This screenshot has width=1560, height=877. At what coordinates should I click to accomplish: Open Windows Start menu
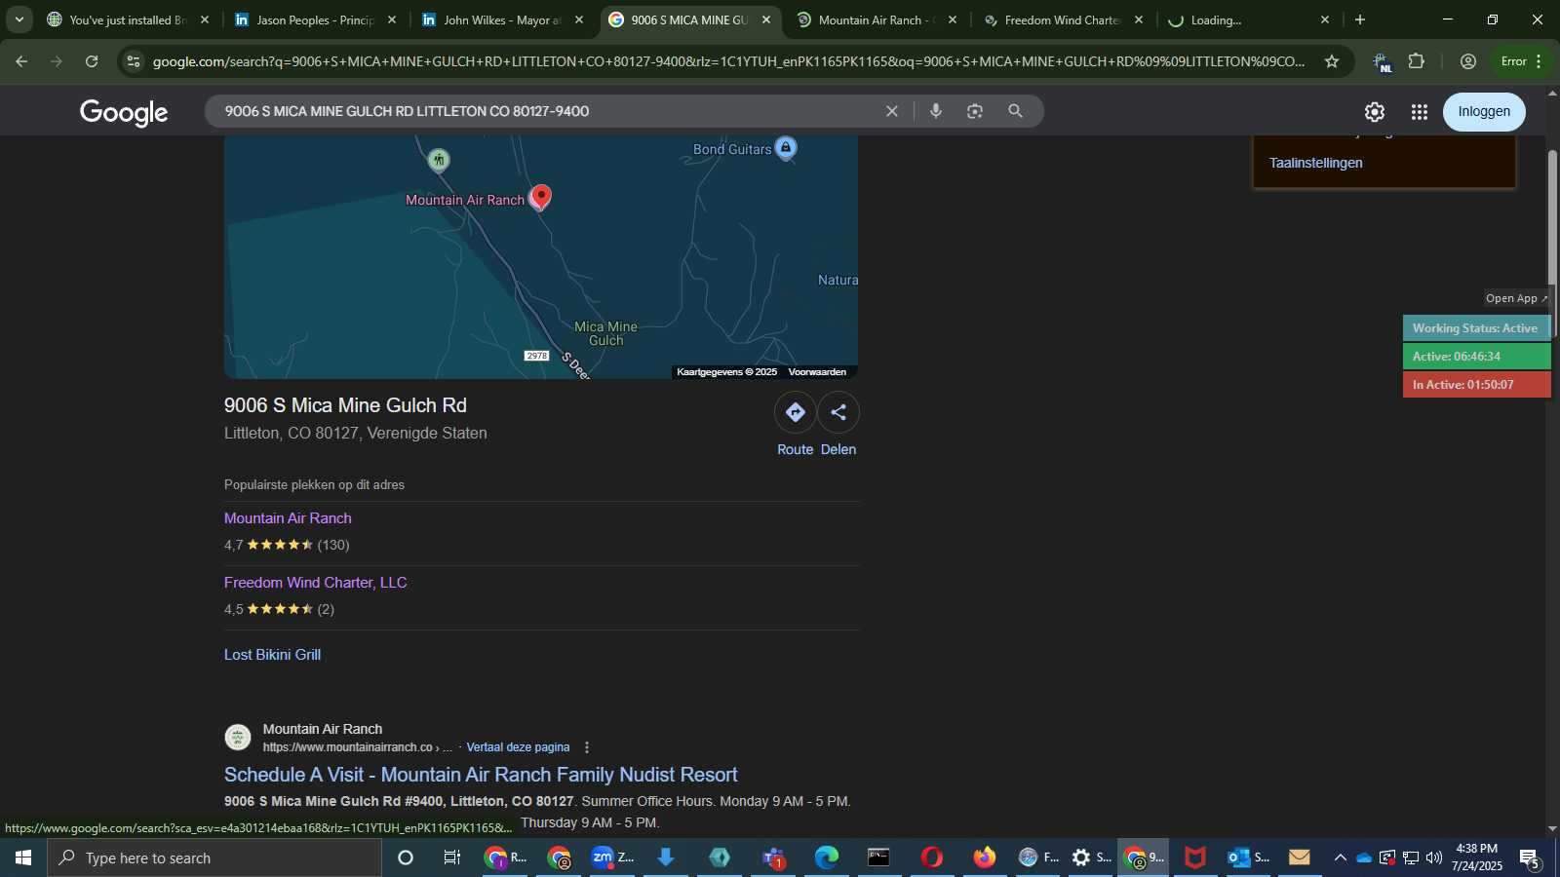(x=23, y=858)
